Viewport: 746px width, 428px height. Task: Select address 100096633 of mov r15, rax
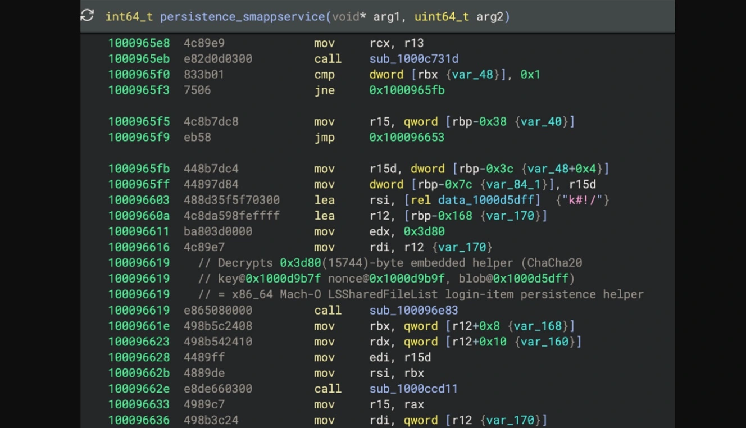139,405
